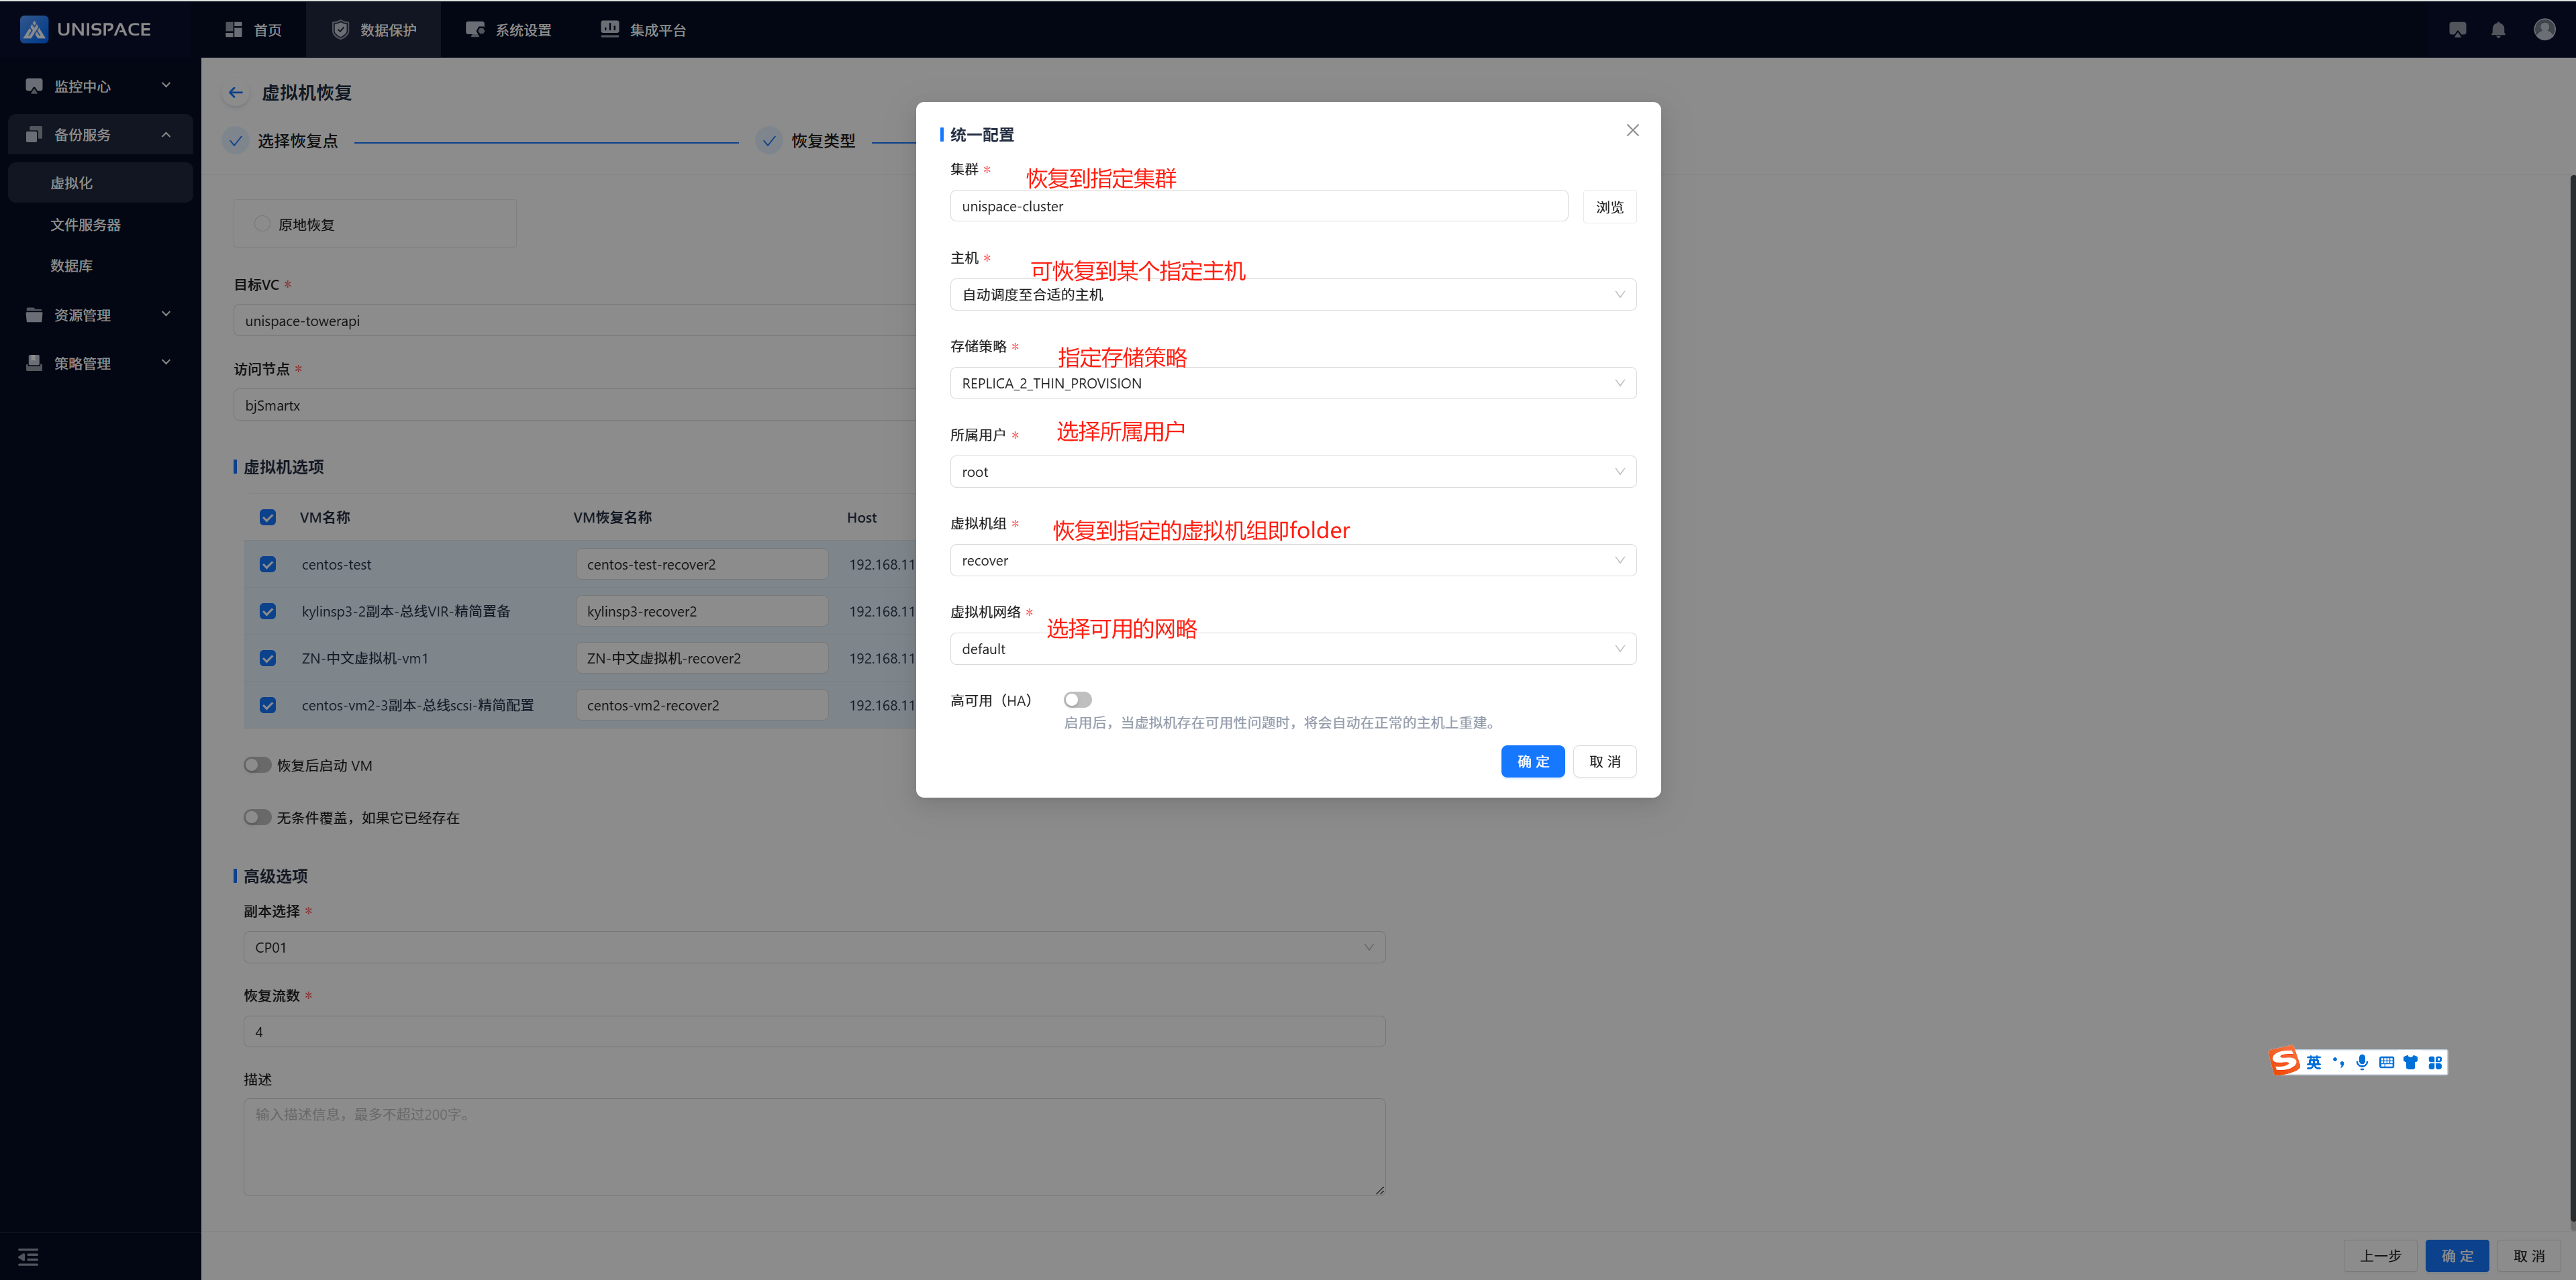The height and width of the screenshot is (1280, 2576).
Task: Click the blue 确定 button in the dialog
Action: point(1532,761)
